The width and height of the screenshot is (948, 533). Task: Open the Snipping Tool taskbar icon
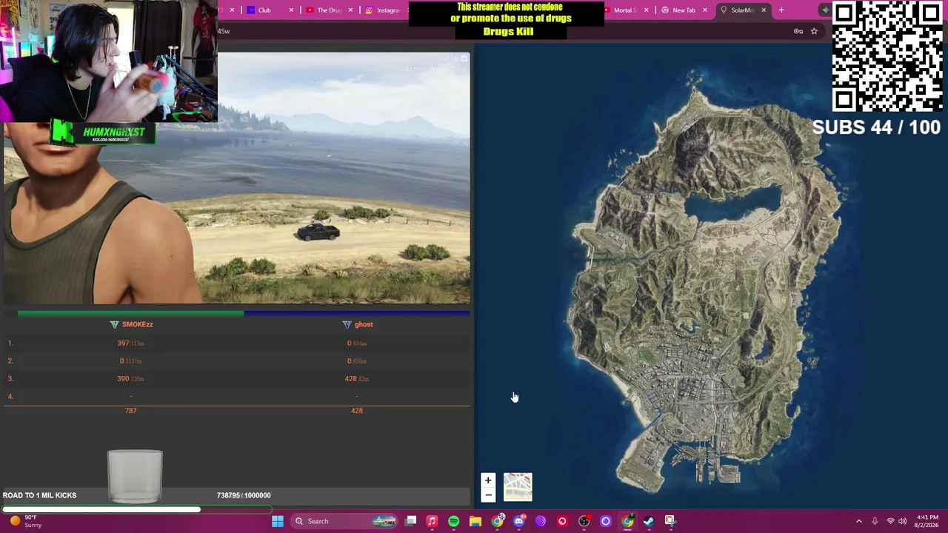(670, 521)
